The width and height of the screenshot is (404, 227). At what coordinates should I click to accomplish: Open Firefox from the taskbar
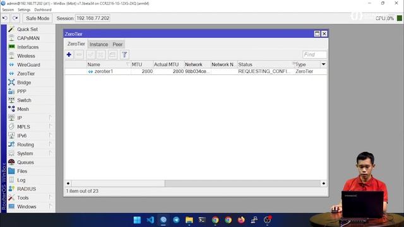241,220
